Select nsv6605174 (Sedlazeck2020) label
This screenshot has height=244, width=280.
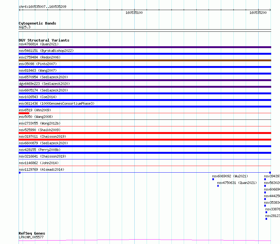43,90
